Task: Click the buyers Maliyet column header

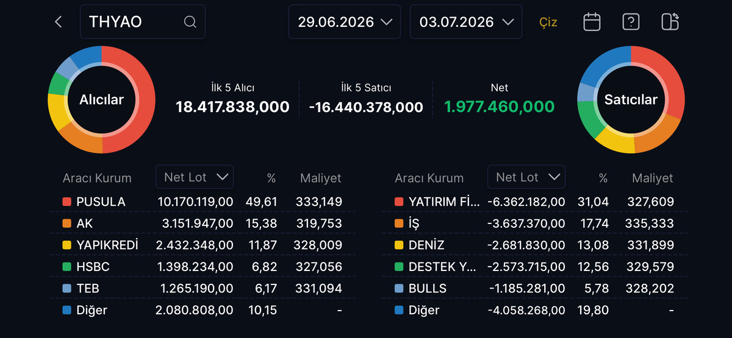Action: pos(321,178)
